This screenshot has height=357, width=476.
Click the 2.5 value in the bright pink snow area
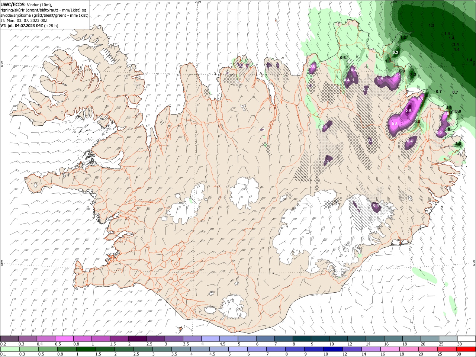[x=408, y=111]
